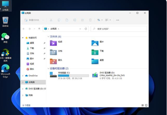Open the 视频 videos folder
This screenshot has width=167, height=115.
(56, 43)
